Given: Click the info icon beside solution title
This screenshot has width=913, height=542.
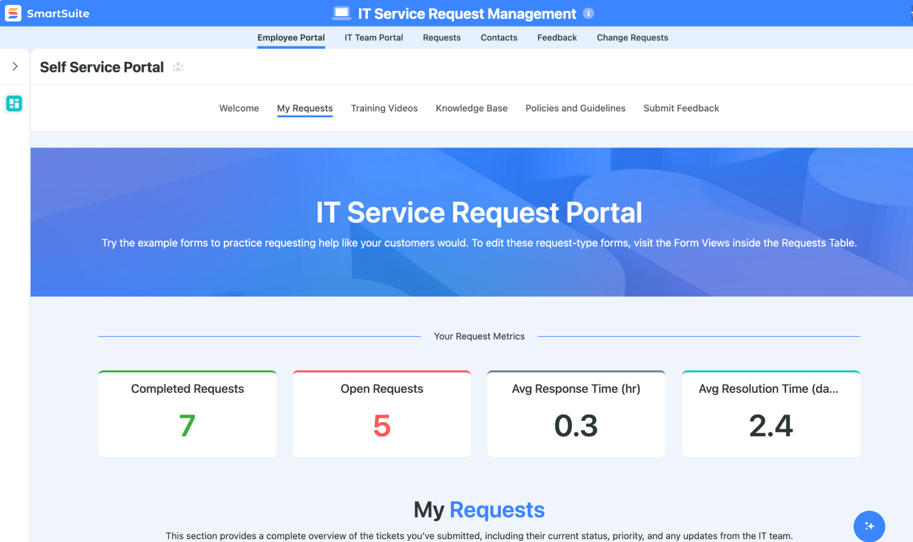Looking at the screenshot, I should click(588, 13).
